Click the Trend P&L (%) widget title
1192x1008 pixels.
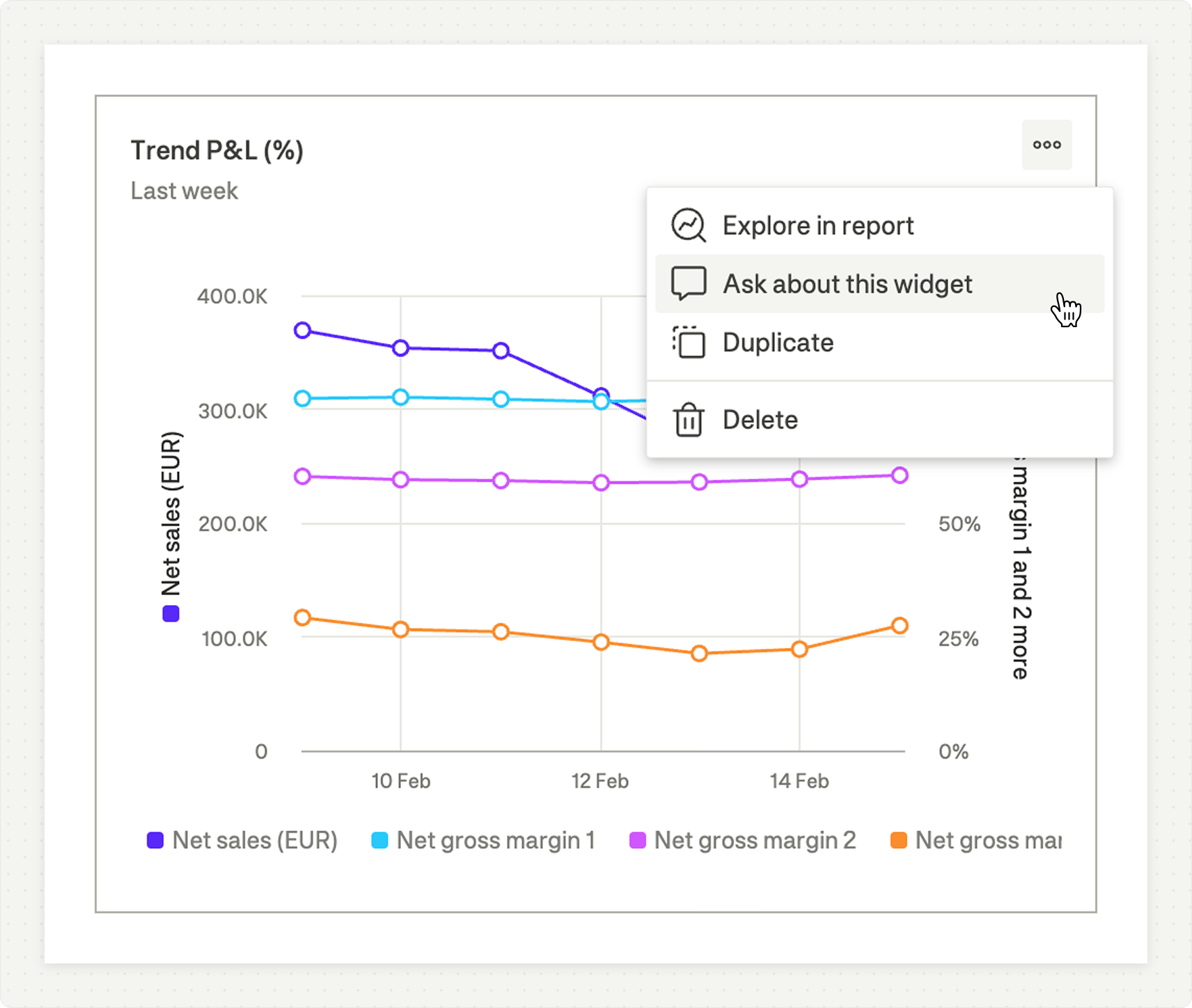[x=217, y=150]
